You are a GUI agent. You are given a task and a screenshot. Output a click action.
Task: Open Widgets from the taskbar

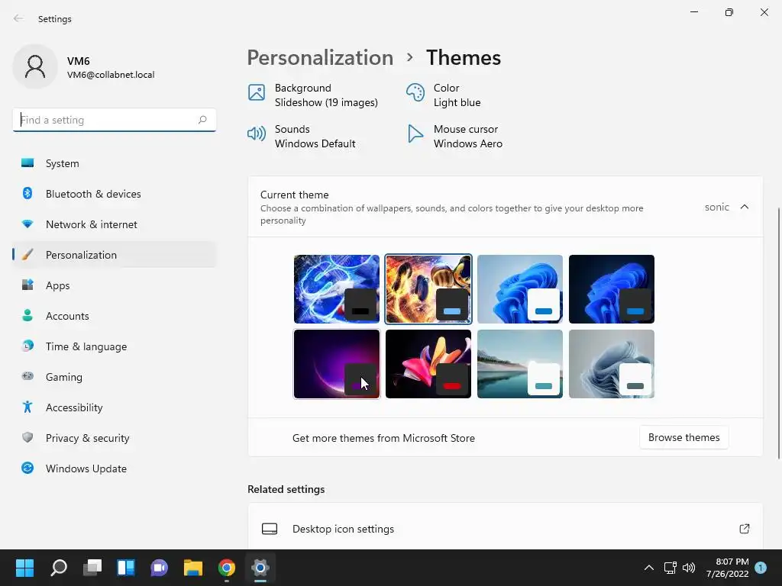point(126,568)
